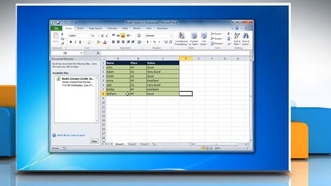Open the font size dropdown

click(x=98, y=36)
